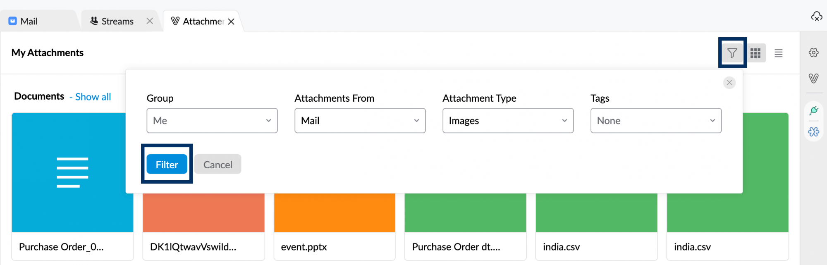Cancel the filter dialog

pos(218,165)
